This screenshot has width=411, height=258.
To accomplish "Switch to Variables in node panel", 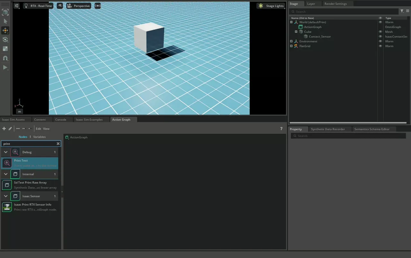I will point(39,137).
